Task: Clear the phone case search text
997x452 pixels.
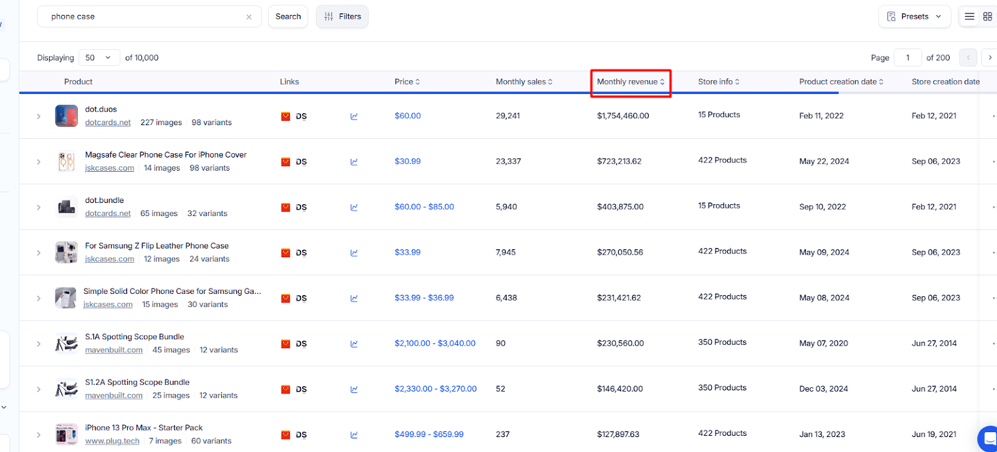Action: click(249, 17)
